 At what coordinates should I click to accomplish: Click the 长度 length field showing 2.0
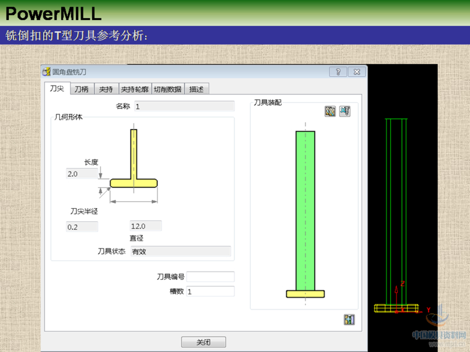pyautogui.click(x=82, y=174)
